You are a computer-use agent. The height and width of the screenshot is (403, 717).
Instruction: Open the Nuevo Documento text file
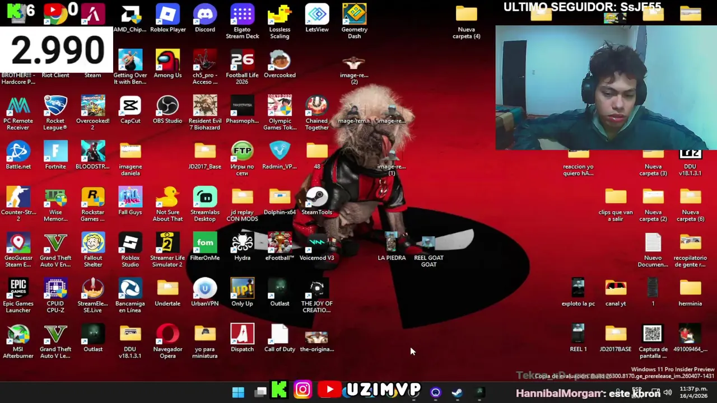point(653,251)
